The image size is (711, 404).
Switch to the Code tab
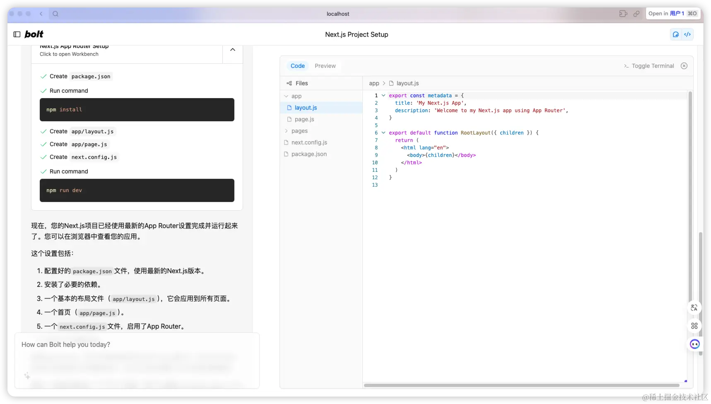[x=298, y=66]
